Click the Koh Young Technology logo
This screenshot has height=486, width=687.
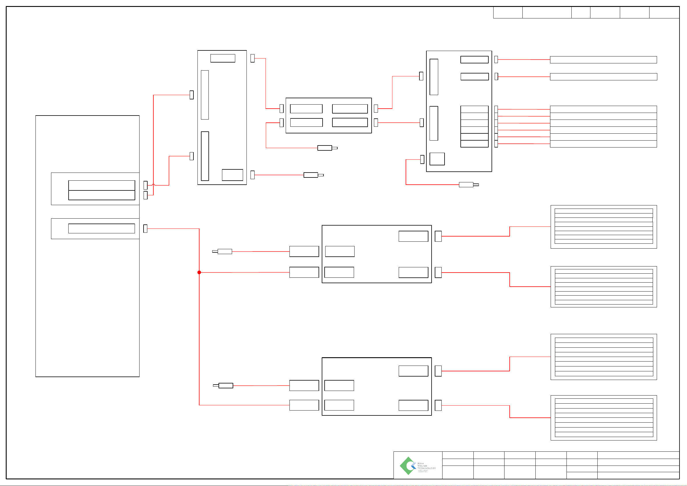tap(417, 466)
